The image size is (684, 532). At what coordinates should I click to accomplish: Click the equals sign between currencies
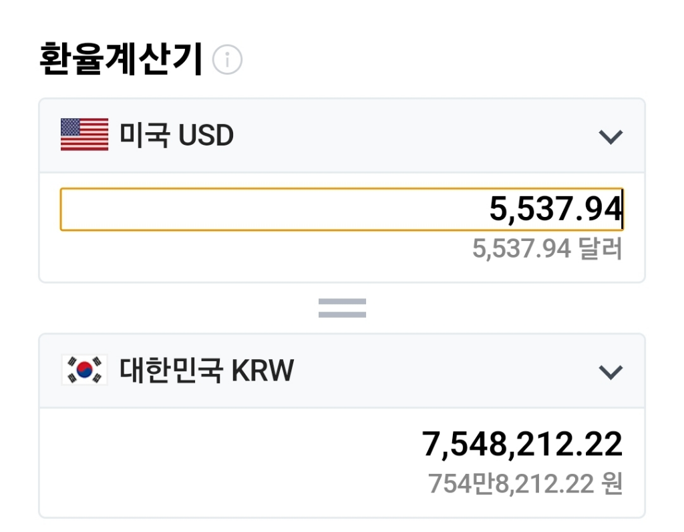click(342, 308)
